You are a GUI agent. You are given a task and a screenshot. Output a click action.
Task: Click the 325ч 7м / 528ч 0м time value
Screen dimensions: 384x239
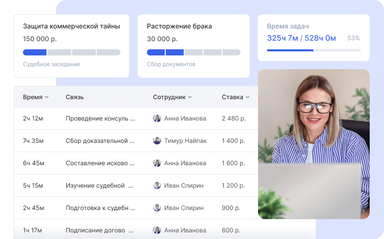click(x=301, y=38)
